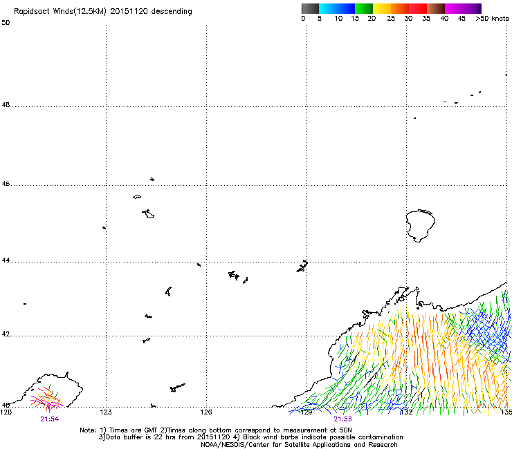The height and width of the screenshot is (449, 512).
Task: Click the Rapidscat Winds title text
Action: tap(103, 12)
